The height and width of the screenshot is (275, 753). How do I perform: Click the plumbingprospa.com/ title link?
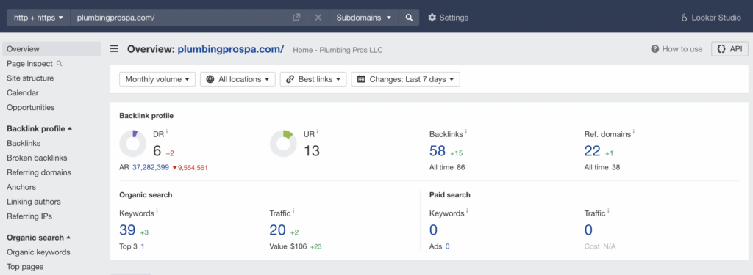point(230,49)
